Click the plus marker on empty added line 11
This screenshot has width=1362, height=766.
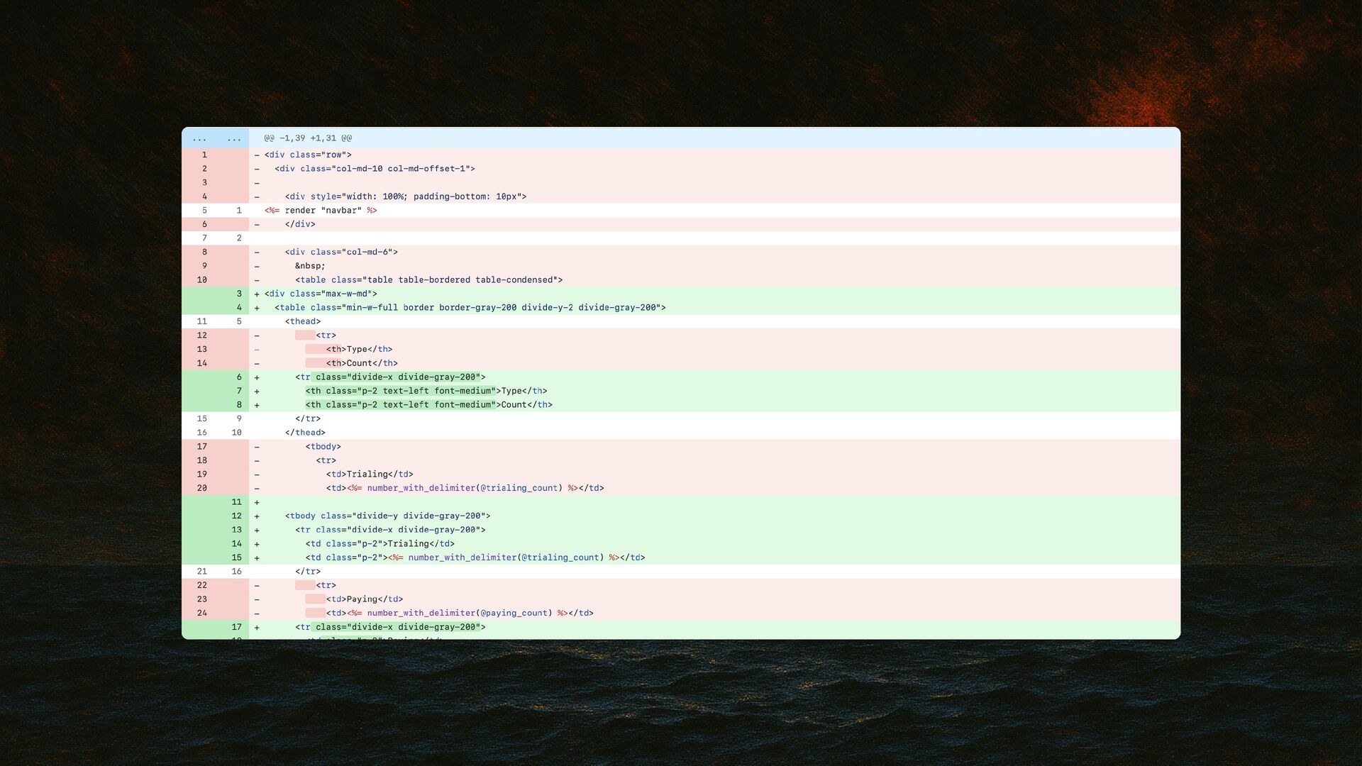click(x=257, y=502)
